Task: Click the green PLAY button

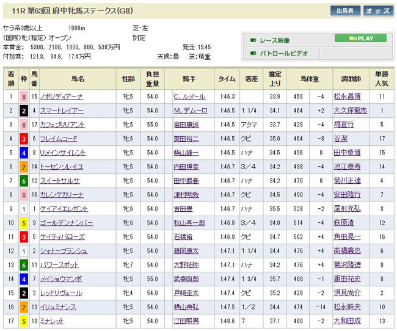Action: point(360,38)
